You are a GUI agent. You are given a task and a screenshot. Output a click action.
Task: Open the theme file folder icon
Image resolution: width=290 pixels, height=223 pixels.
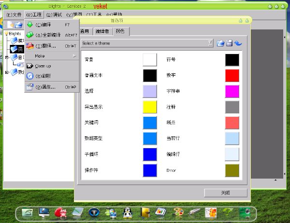[x=220, y=43]
